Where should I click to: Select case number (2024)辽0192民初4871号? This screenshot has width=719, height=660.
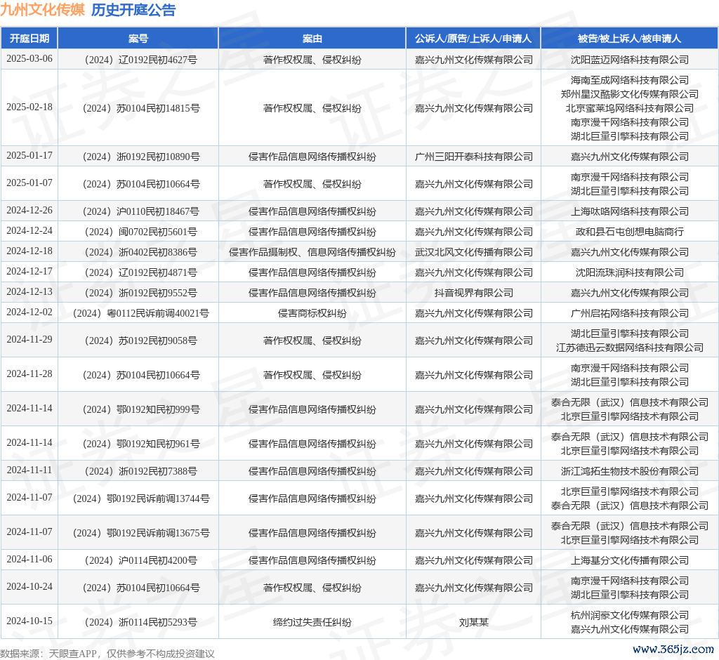(x=140, y=272)
